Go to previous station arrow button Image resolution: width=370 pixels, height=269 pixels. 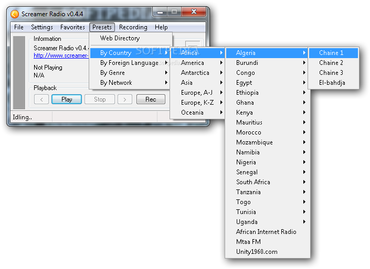(41, 99)
